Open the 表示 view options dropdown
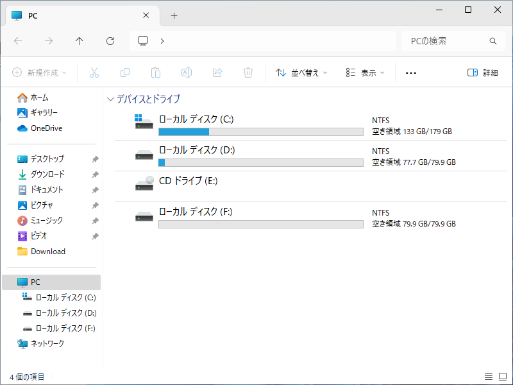 coord(364,73)
